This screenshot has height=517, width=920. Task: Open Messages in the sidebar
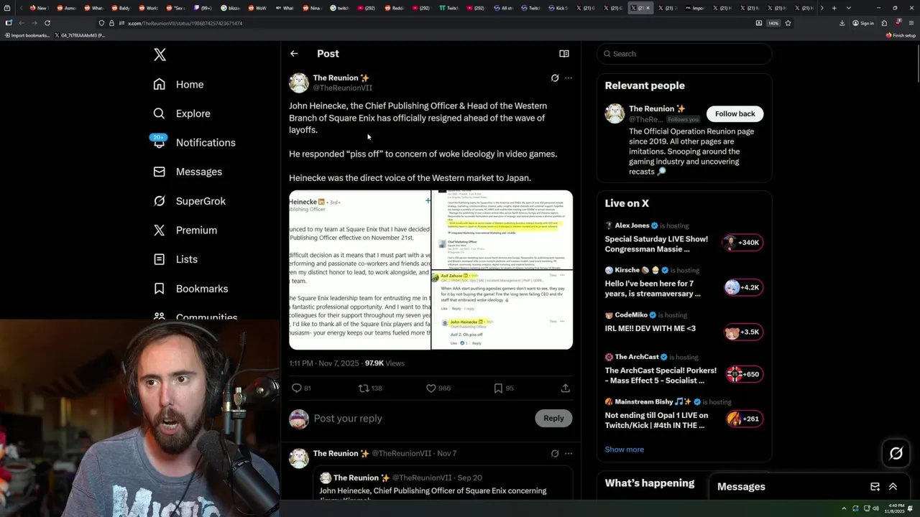point(188,172)
